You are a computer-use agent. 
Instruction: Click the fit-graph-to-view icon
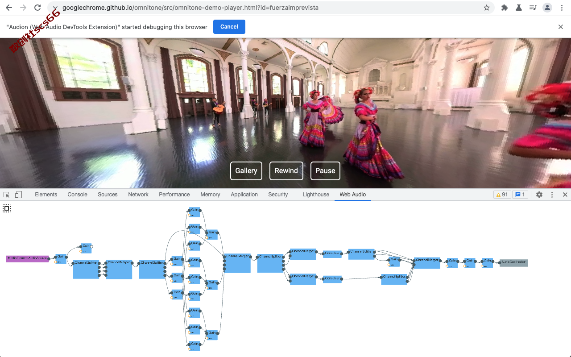pyautogui.click(x=7, y=208)
